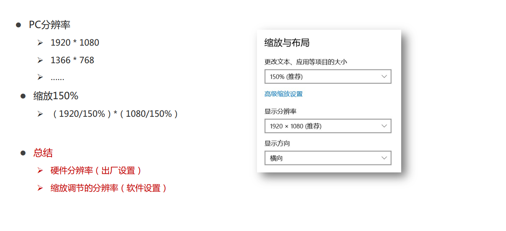This screenshot has width=506, height=231.
Task: Click the red arrow beside 硬件分辨率(出厂设置)
Action: [x=40, y=170]
